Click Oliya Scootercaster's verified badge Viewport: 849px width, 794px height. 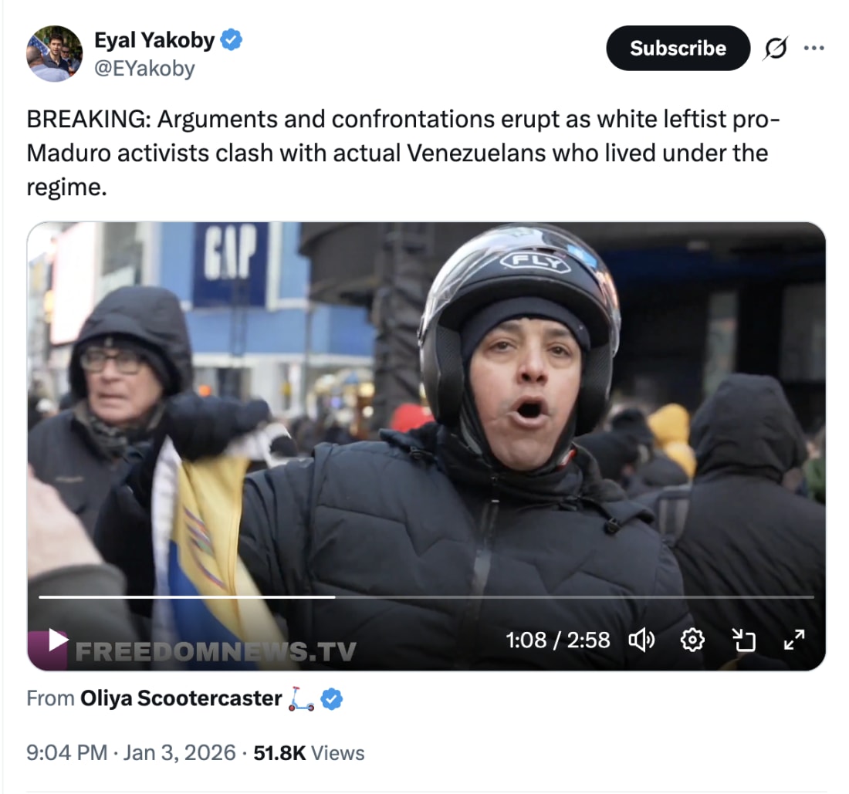click(331, 699)
